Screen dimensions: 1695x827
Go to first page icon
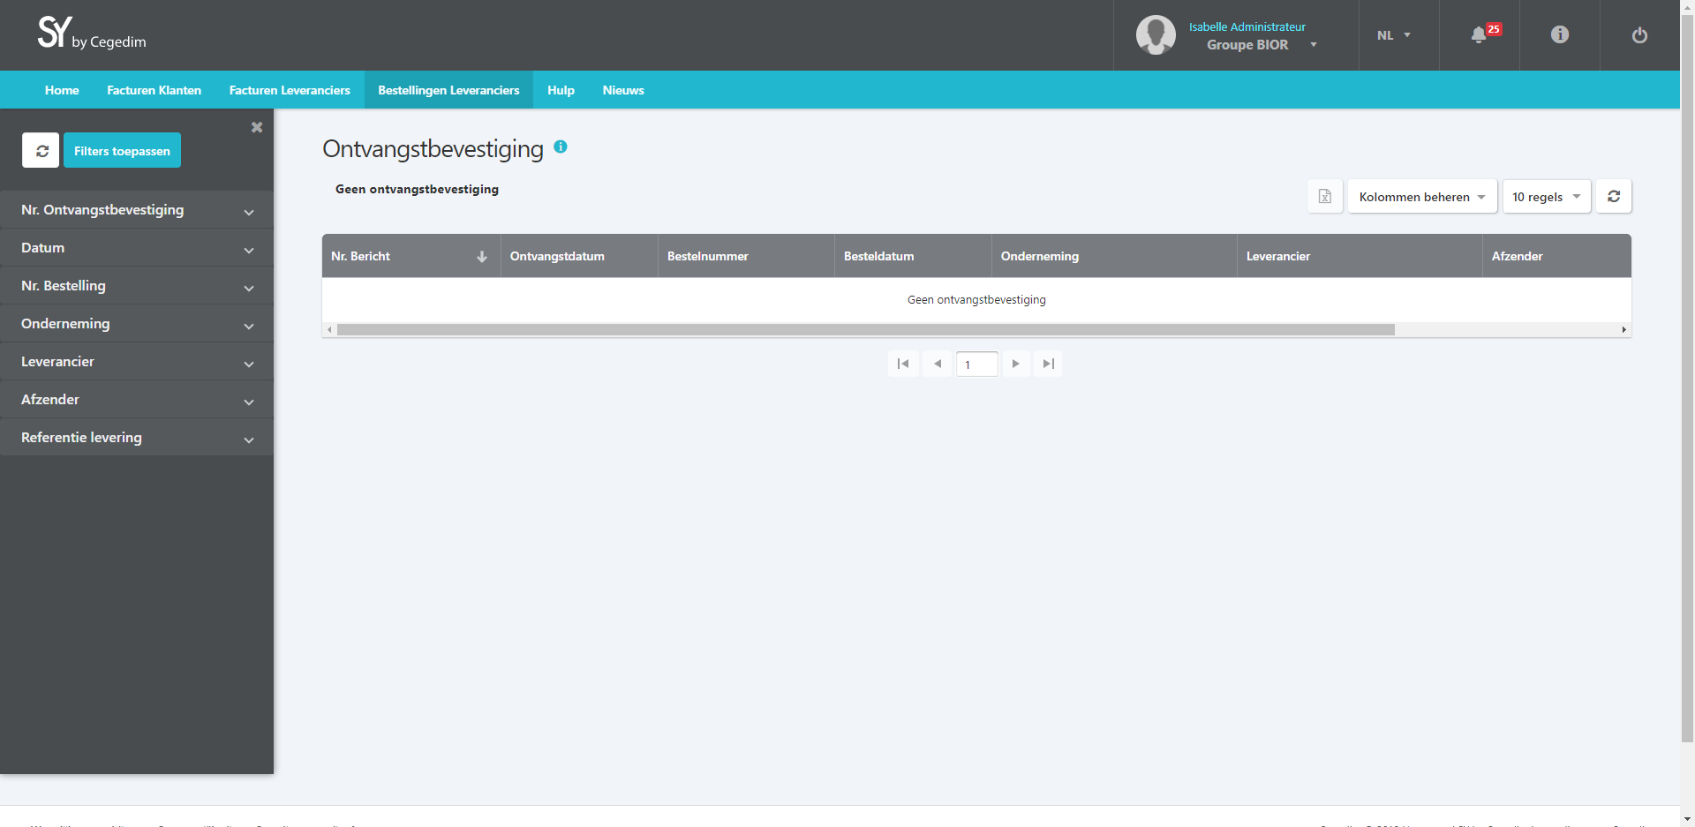(x=903, y=364)
